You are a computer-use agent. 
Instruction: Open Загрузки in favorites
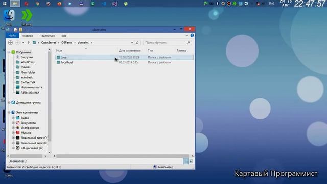pos(27,57)
